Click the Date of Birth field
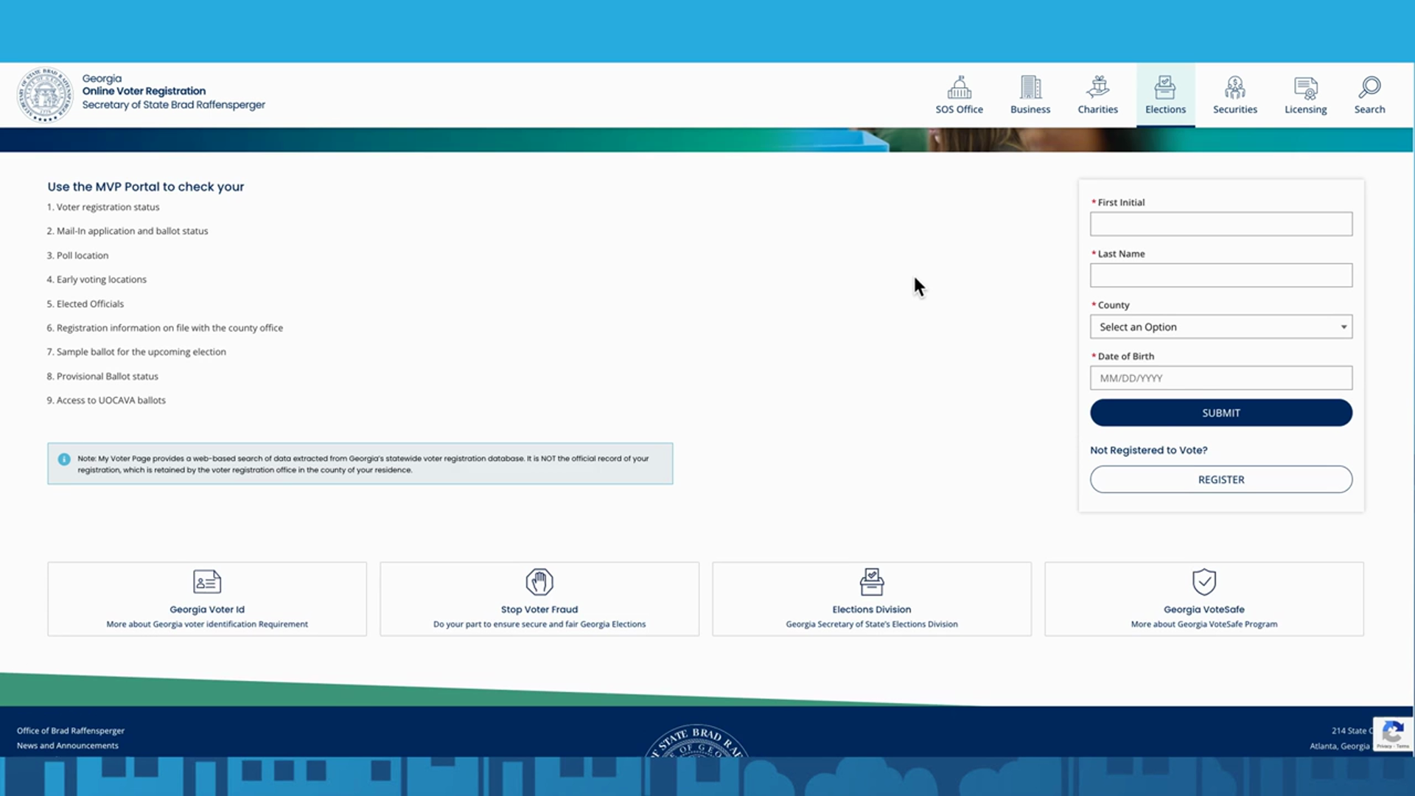Viewport: 1415px width, 796px height. (1221, 378)
